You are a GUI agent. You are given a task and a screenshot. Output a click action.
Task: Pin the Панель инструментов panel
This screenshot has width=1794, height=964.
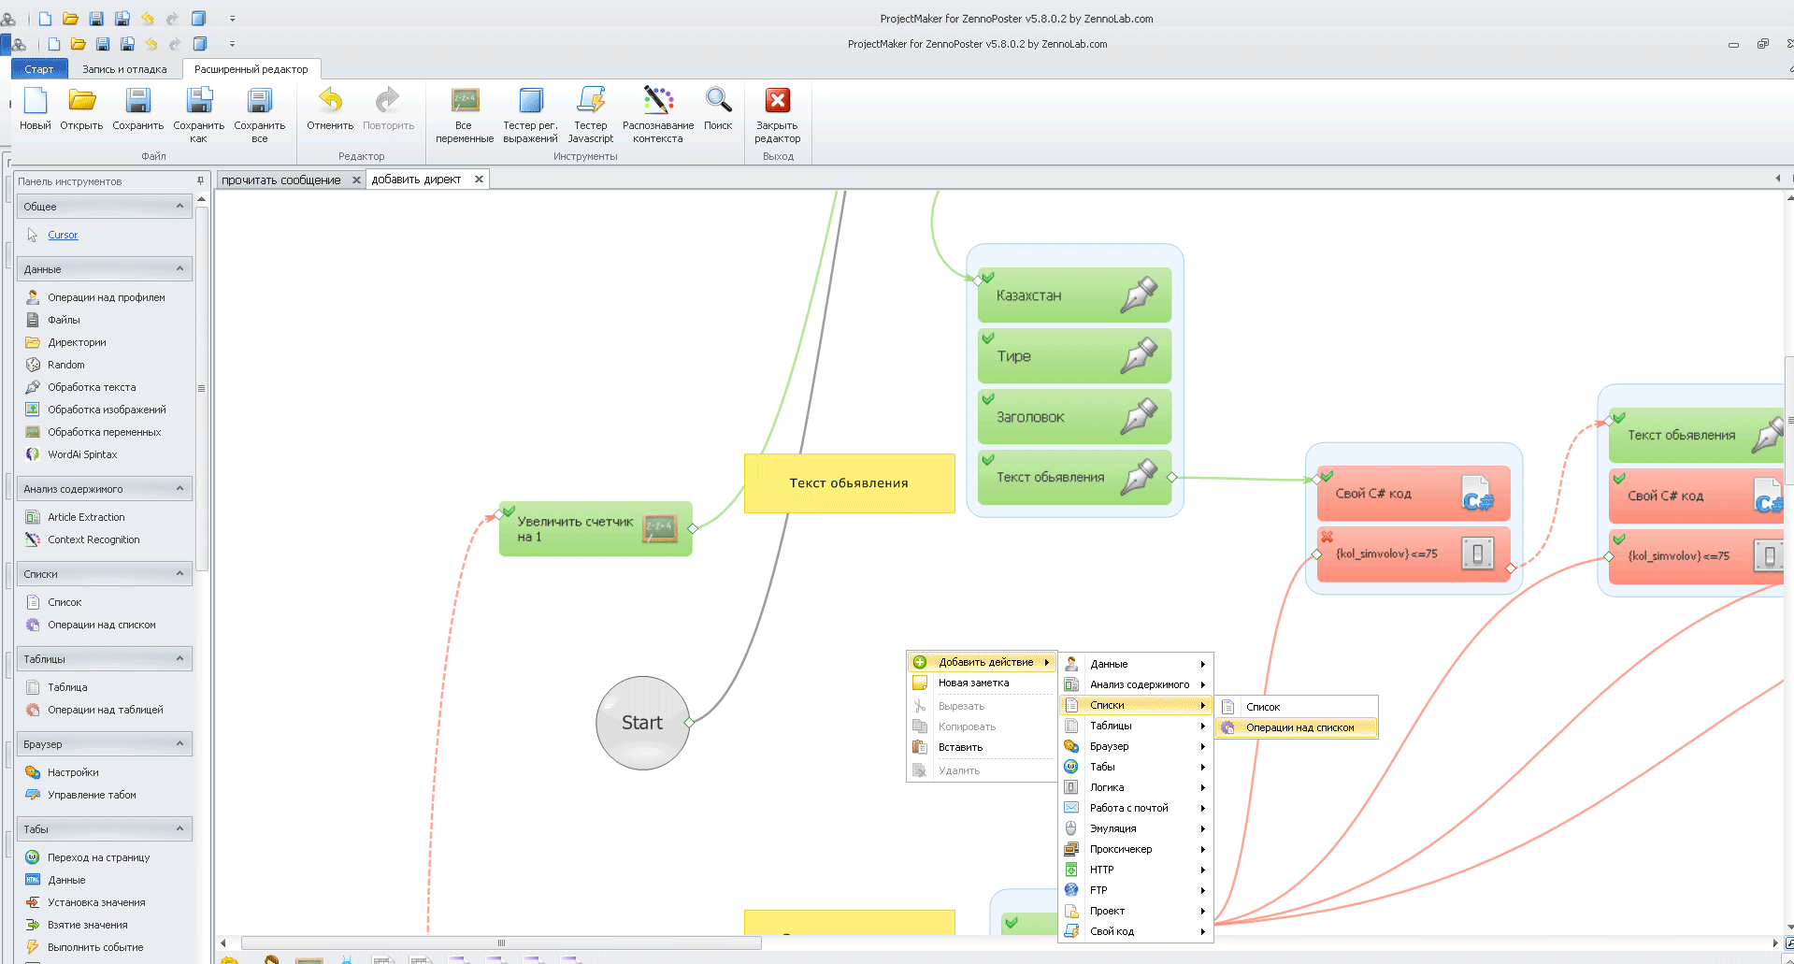[x=200, y=181]
